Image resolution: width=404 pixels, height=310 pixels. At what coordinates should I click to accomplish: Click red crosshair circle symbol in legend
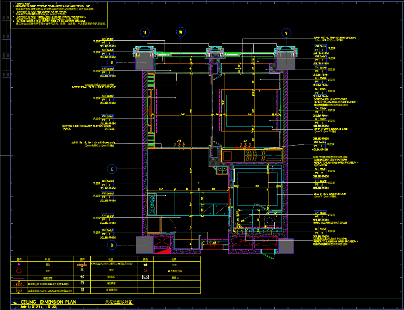[x=19, y=271]
